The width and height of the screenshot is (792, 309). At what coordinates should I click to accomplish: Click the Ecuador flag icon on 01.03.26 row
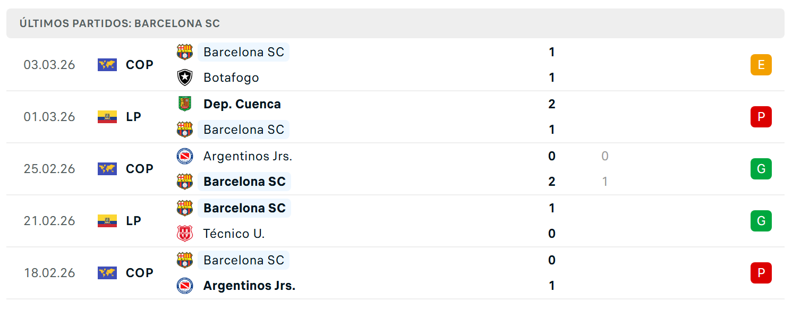click(x=107, y=117)
